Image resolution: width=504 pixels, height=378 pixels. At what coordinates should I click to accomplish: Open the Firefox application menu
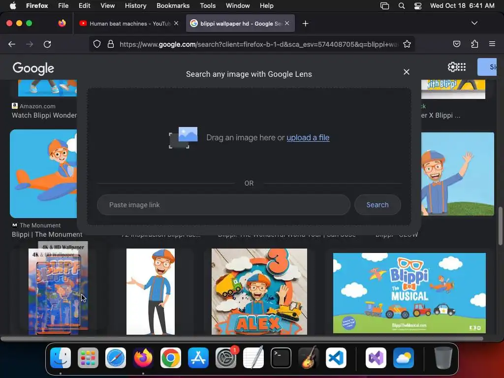[37, 5]
